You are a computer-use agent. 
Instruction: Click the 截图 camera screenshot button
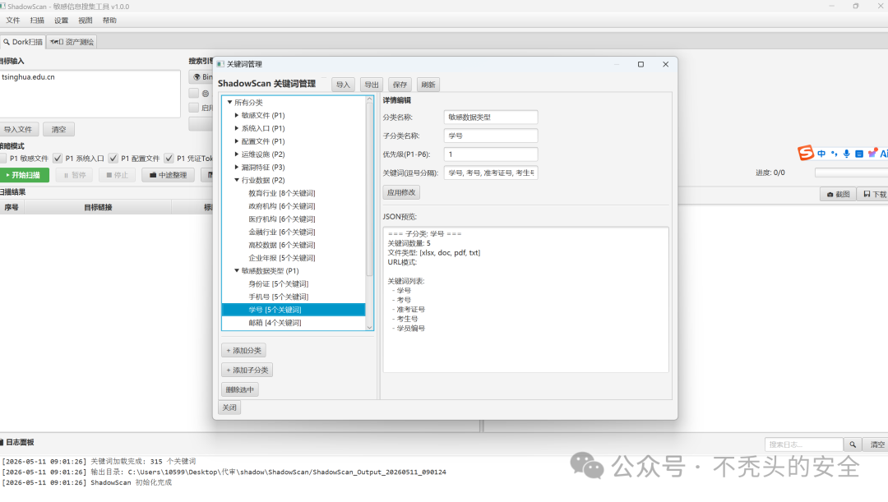(838, 194)
